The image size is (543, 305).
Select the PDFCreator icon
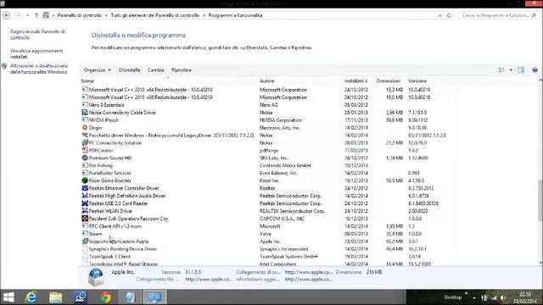click(85, 150)
